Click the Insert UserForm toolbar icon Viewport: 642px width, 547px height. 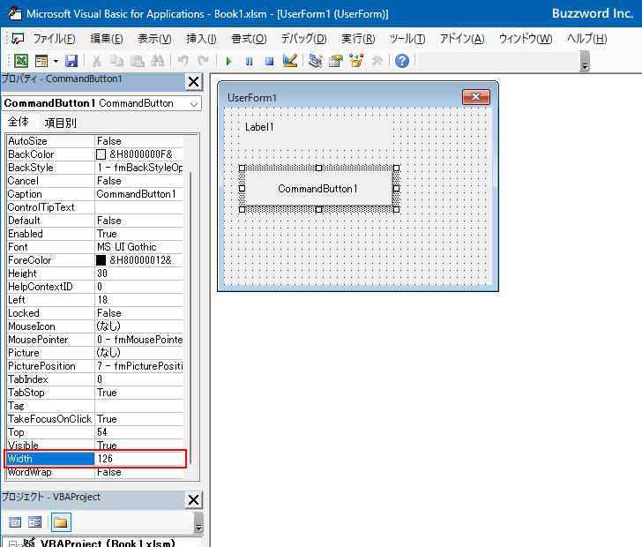tap(41, 61)
